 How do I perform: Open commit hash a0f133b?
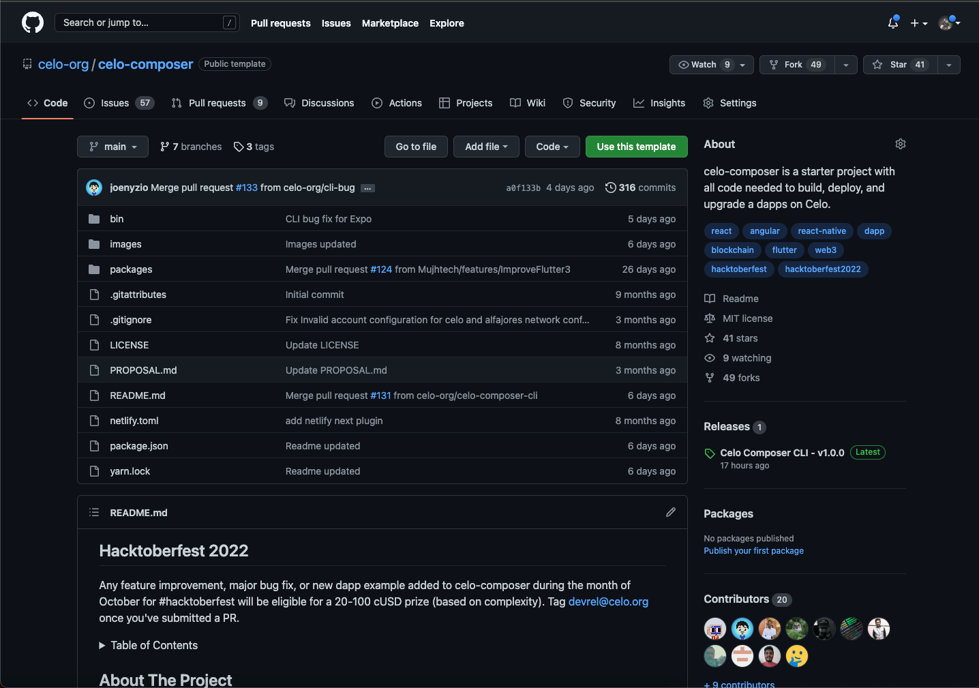523,188
